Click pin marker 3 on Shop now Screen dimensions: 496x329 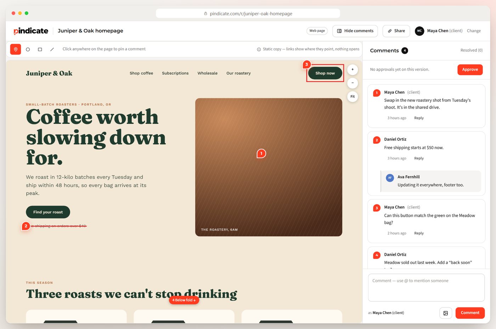click(307, 64)
